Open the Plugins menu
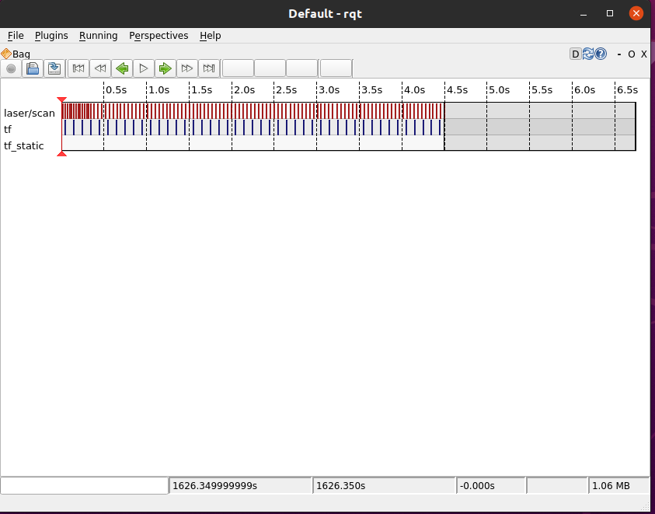The width and height of the screenshot is (655, 514). click(51, 36)
